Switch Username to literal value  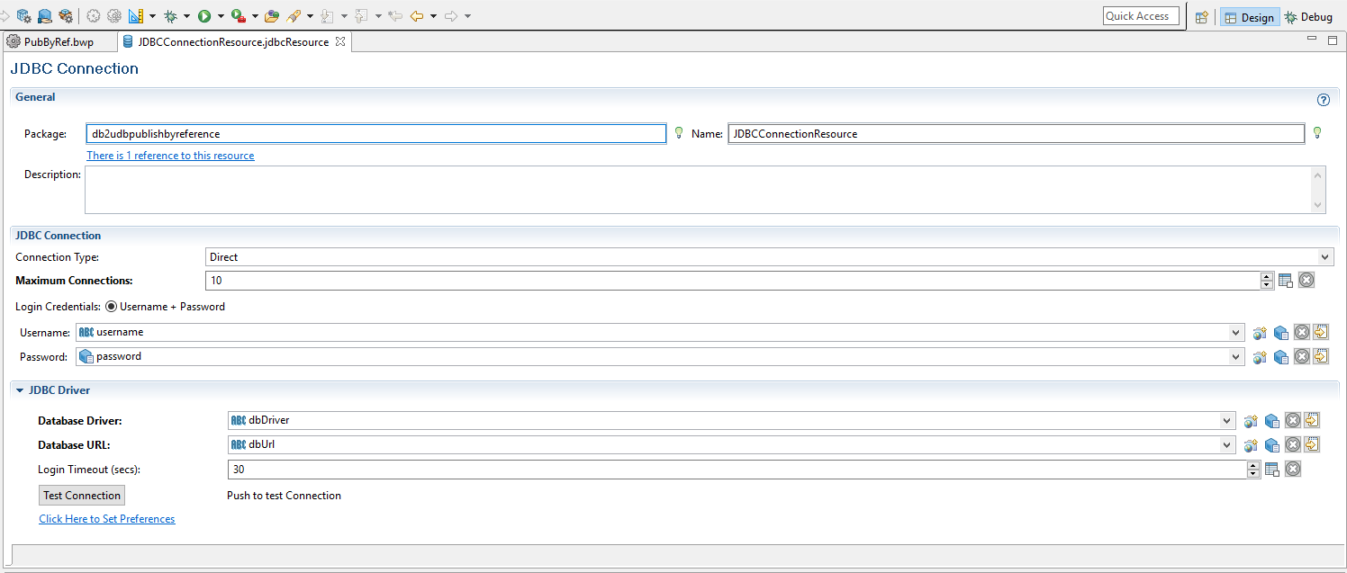click(x=1321, y=332)
